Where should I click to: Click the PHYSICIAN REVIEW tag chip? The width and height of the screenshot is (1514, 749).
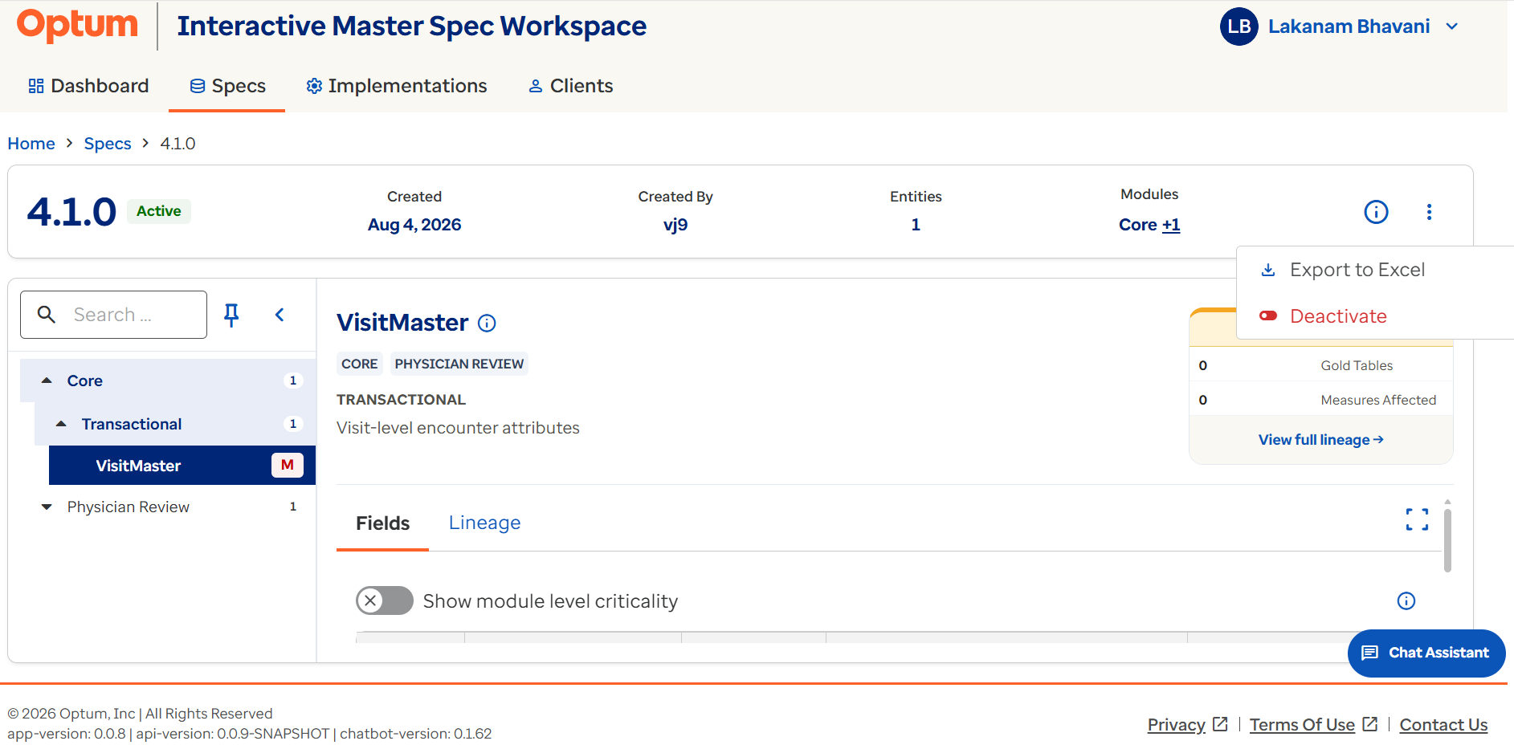[x=459, y=364]
